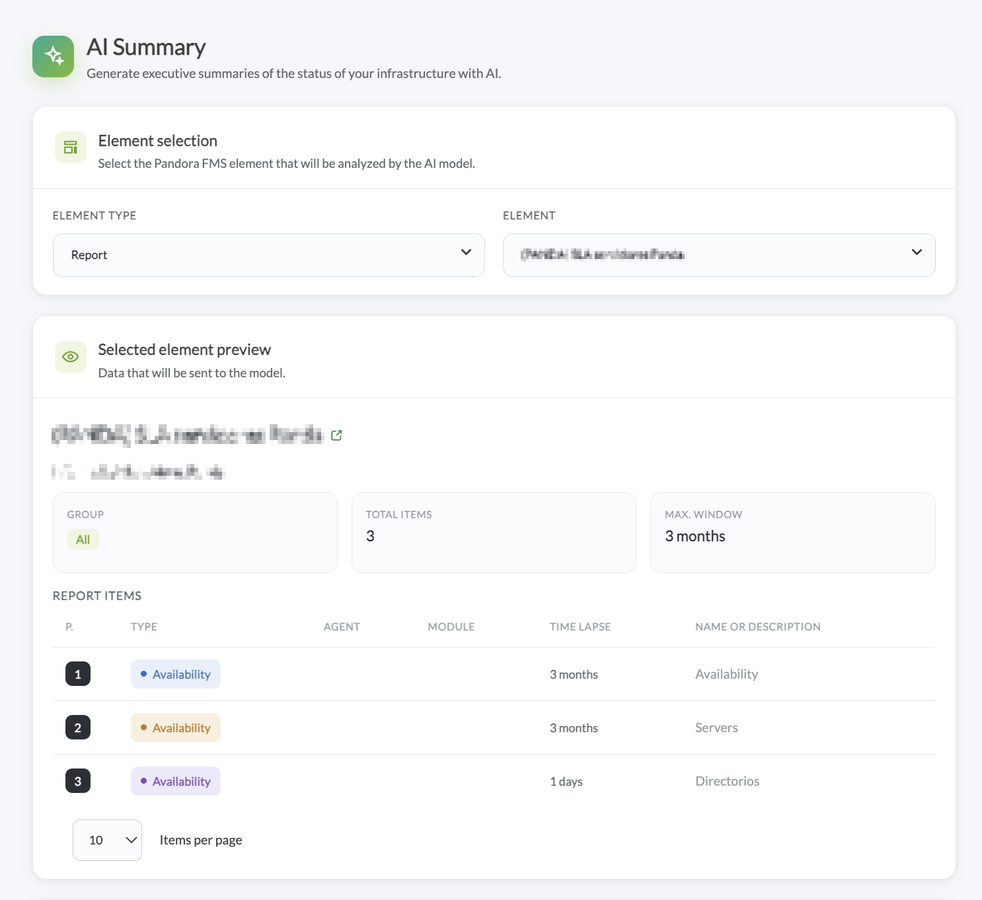
Task: Select the blue Availability type badge
Action: tap(176, 674)
